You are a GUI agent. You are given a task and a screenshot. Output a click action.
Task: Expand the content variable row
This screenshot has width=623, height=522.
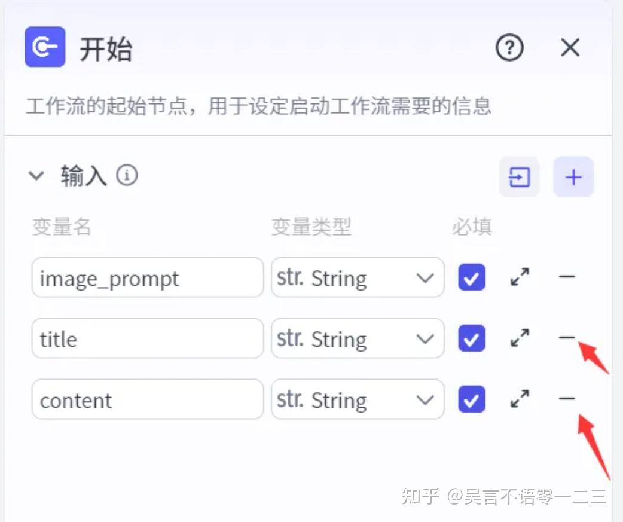520,399
